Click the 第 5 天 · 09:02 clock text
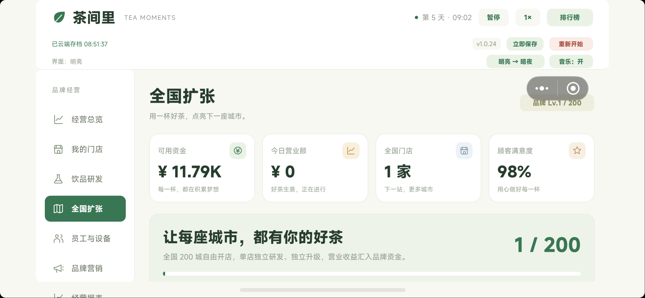 pos(447,17)
